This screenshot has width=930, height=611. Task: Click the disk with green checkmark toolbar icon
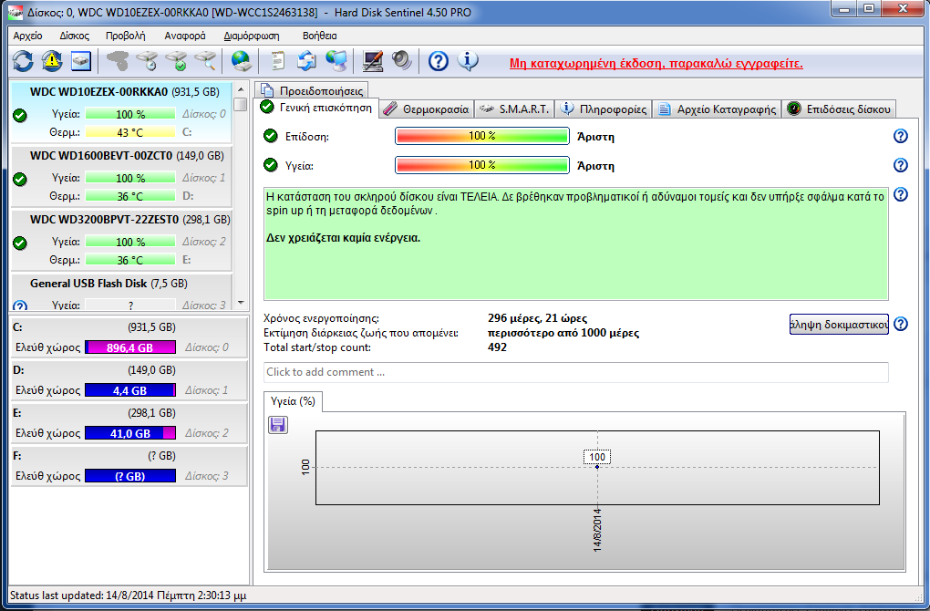coord(176,60)
